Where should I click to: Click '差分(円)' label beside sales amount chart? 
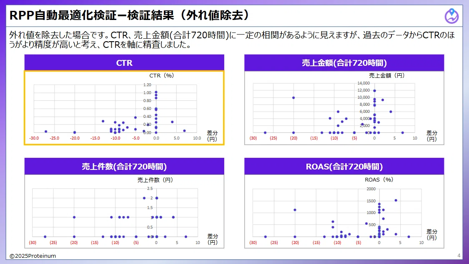coord(431,136)
